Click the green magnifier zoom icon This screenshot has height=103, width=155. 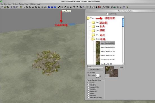point(21,7)
